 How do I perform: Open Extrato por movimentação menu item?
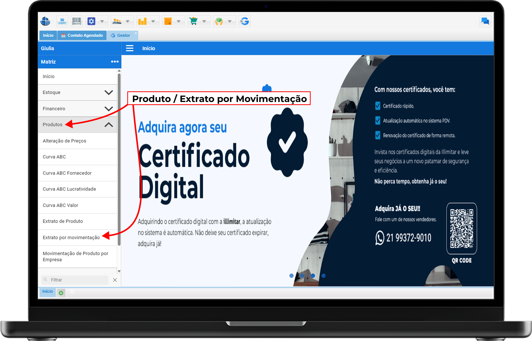click(x=71, y=237)
